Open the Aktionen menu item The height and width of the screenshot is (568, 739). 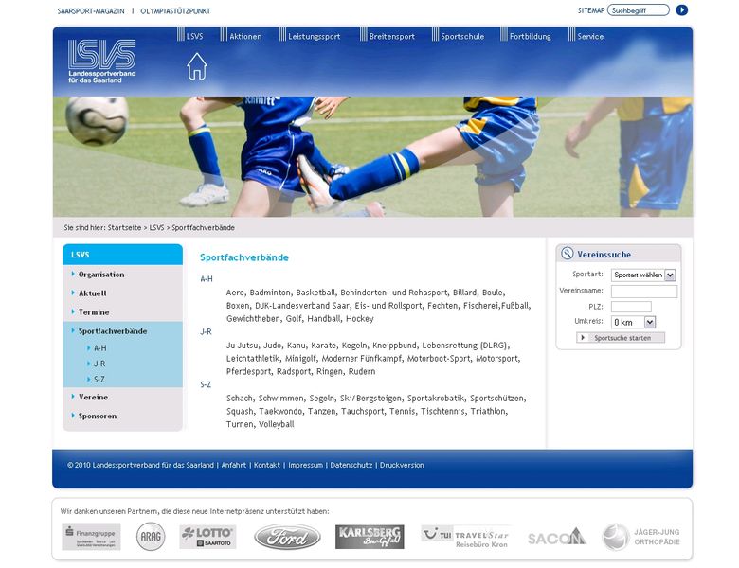[245, 36]
